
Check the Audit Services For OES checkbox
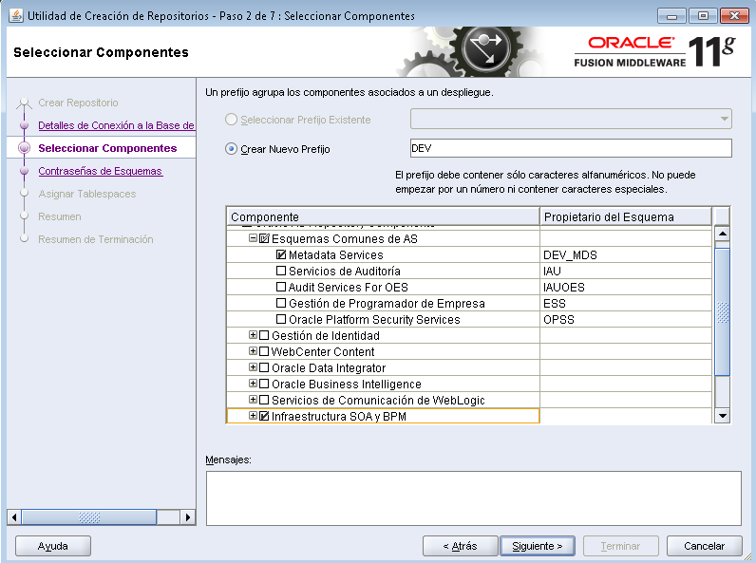(281, 287)
